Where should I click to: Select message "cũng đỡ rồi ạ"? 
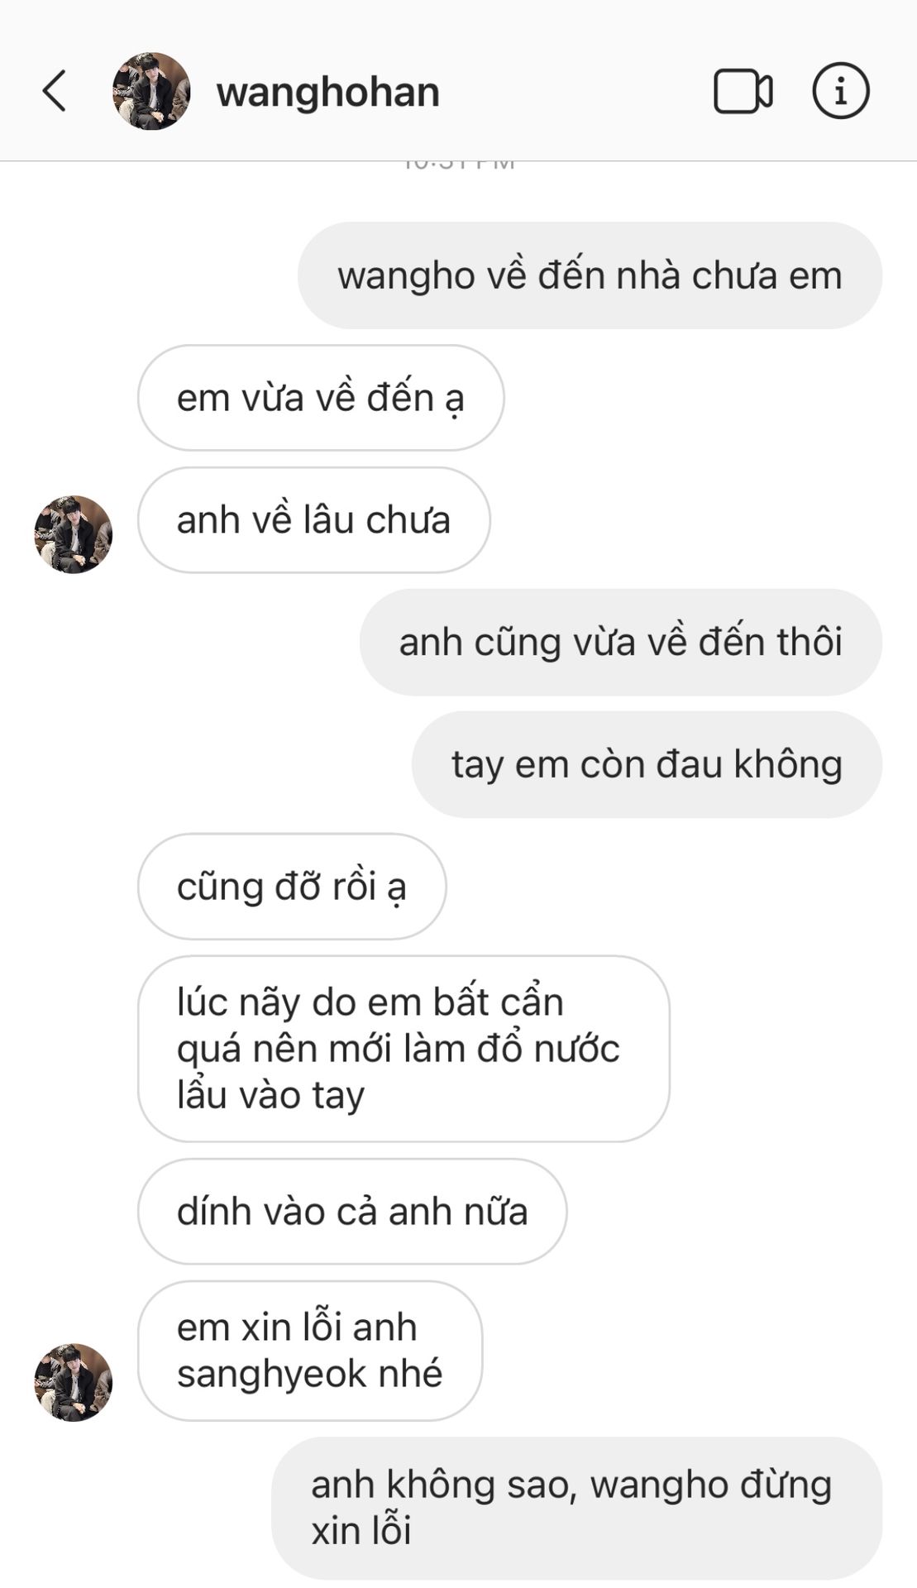coord(292,887)
